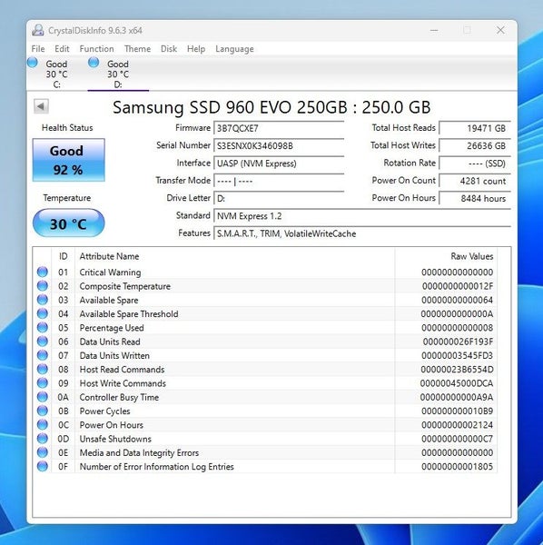
Task: Click raw value 0000003545FD3
Action: pos(457,355)
